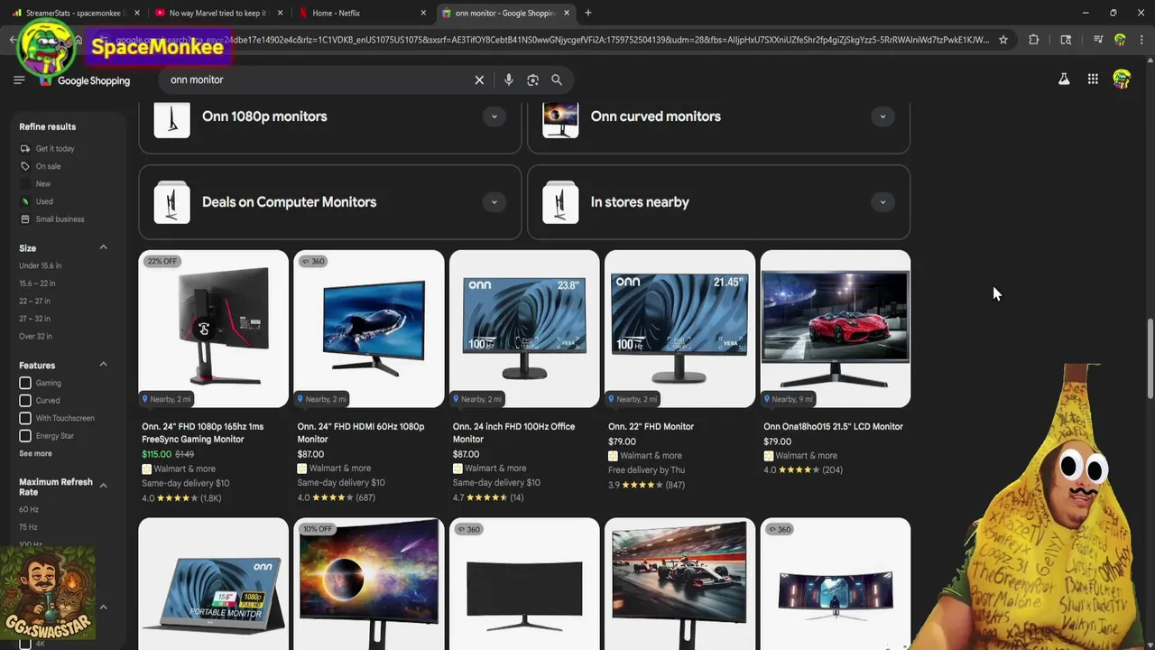Open Google Lens image search

pos(532,79)
